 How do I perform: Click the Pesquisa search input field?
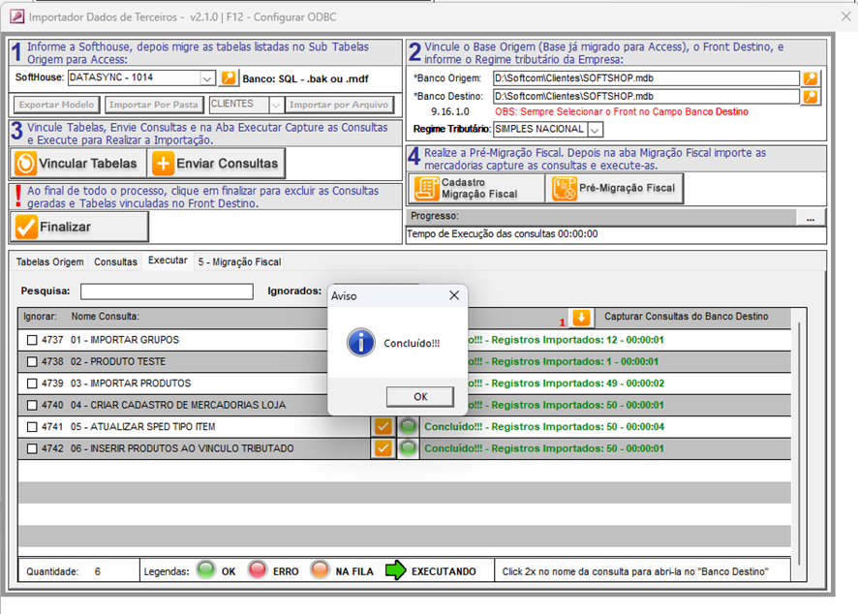(167, 291)
